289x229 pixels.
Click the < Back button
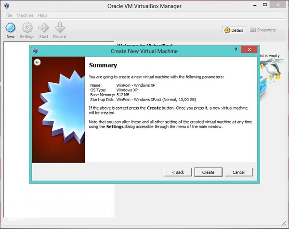pyautogui.click(x=178, y=172)
